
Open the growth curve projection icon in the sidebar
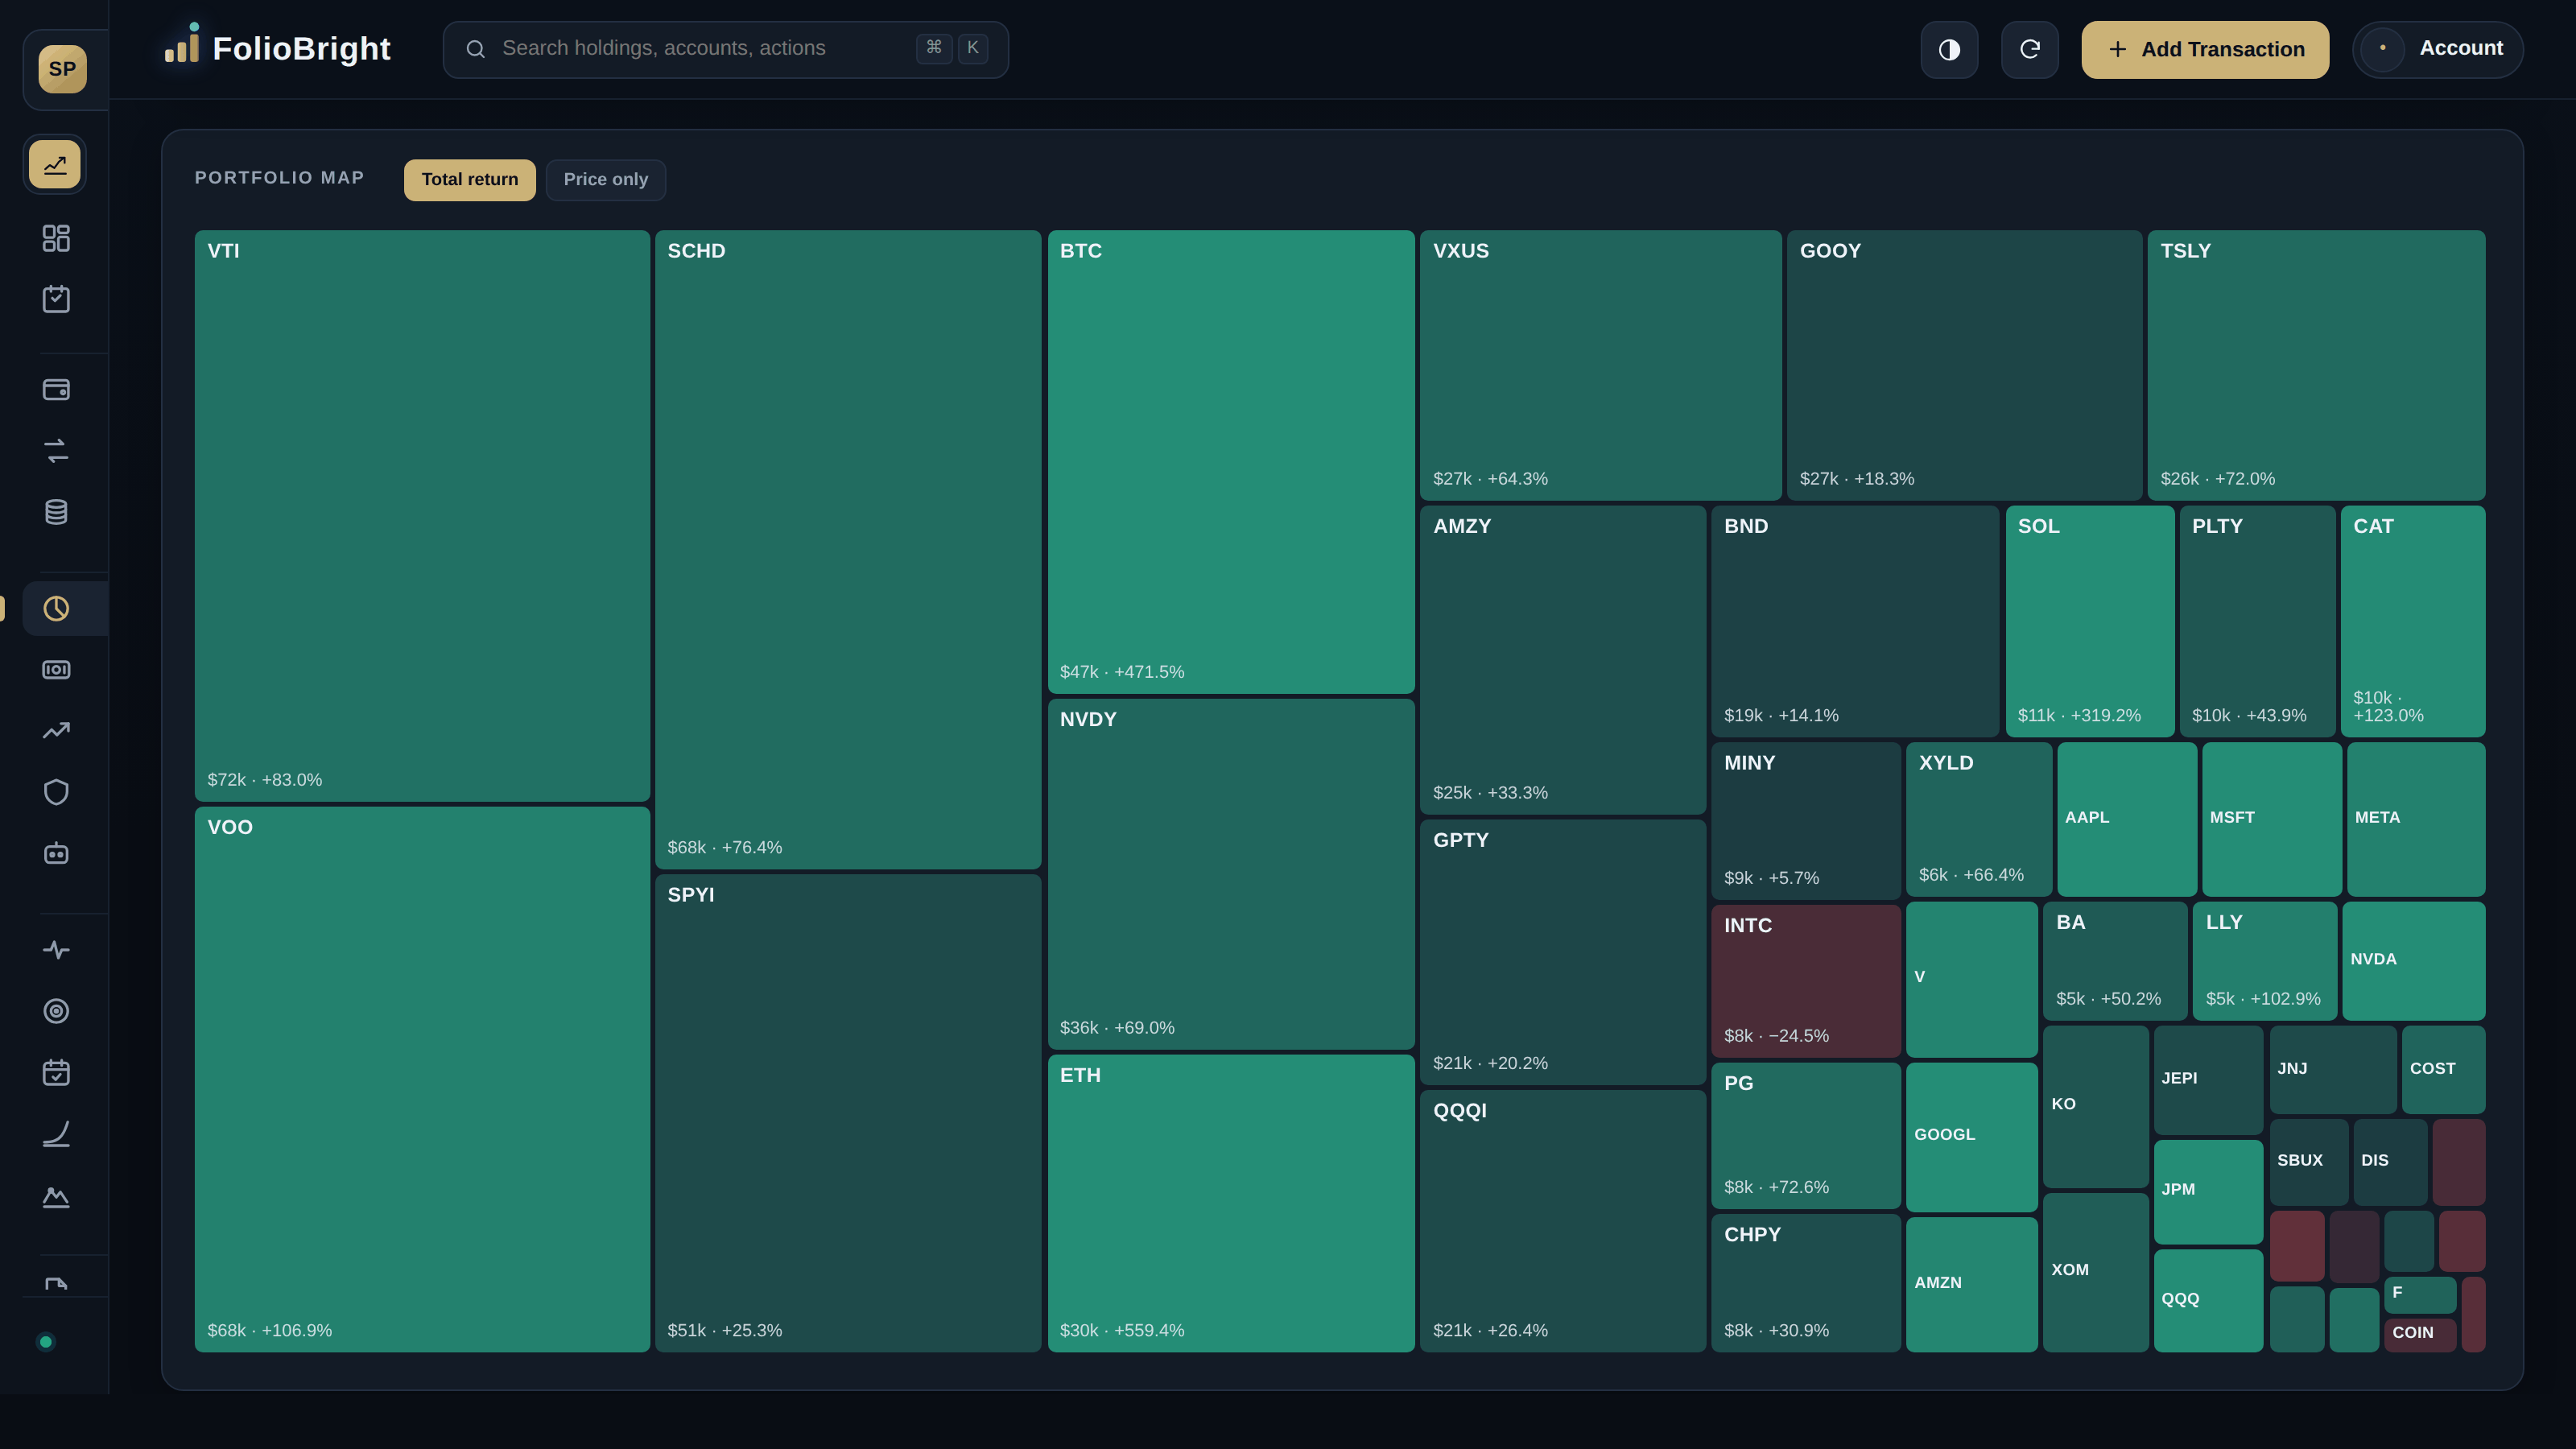(x=56, y=1134)
